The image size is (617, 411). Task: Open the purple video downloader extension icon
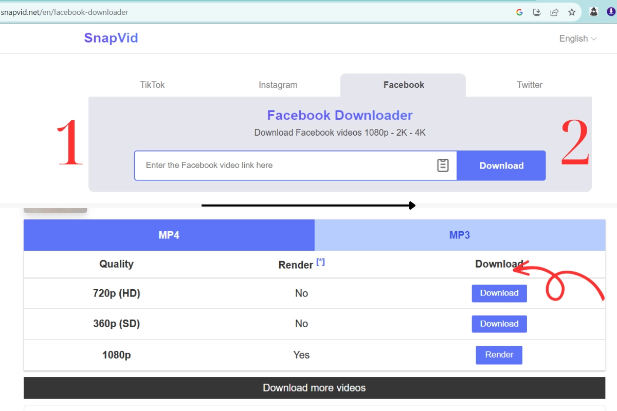pos(610,11)
